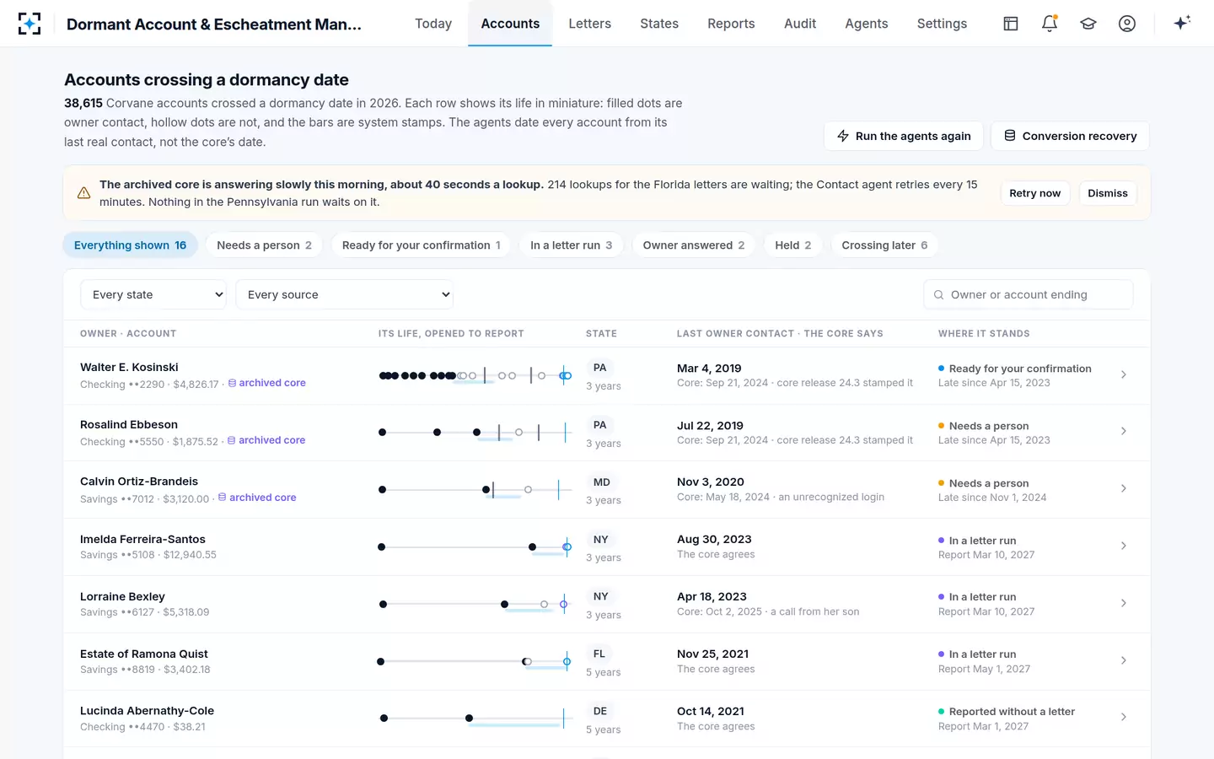Expand Lucinda Abernathy-Cole row chevron
The height and width of the screenshot is (759, 1214).
[1124, 717]
